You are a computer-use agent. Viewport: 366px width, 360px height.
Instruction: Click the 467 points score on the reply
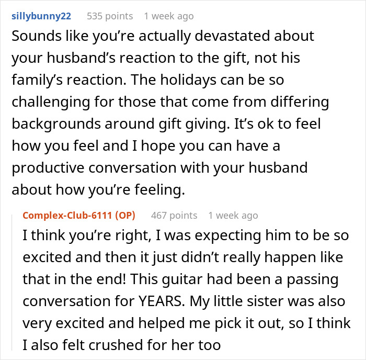click(174, 216)
